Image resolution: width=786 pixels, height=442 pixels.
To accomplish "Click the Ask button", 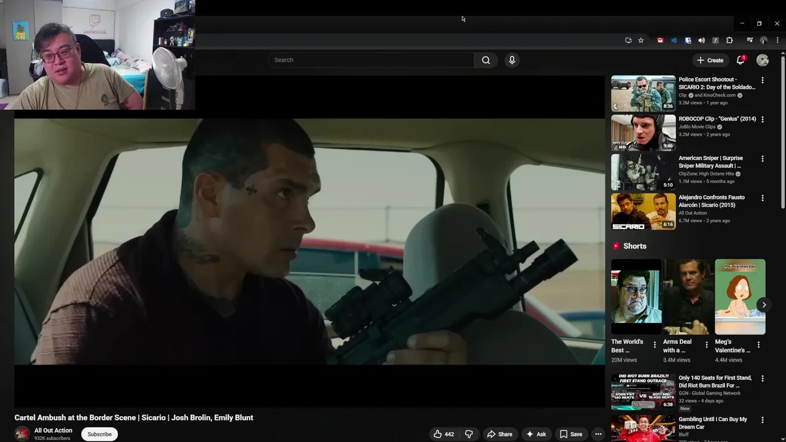I will point(535,434).
